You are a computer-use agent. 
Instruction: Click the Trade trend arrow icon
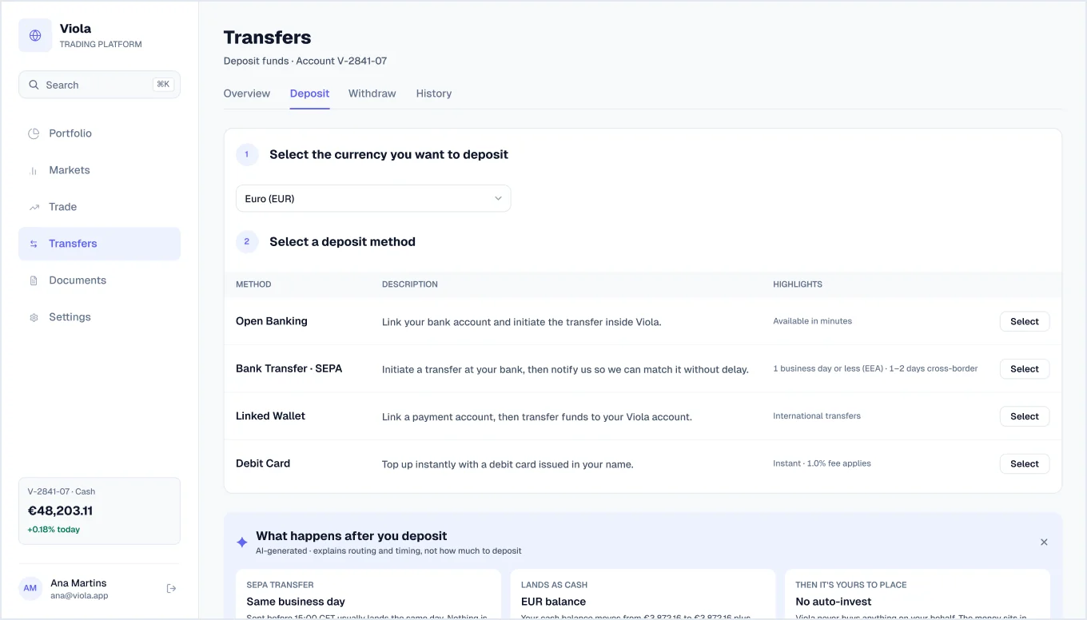coord(34,207)
